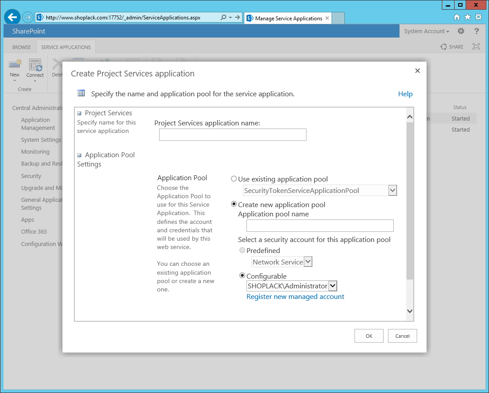Click Register new managed account link
Viewport: 489px width, 393px height.
pos(295,296)
